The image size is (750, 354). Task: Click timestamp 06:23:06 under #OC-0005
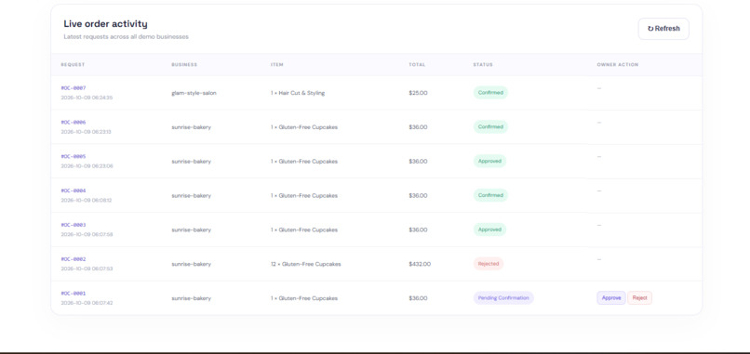(x=87, y=166)
